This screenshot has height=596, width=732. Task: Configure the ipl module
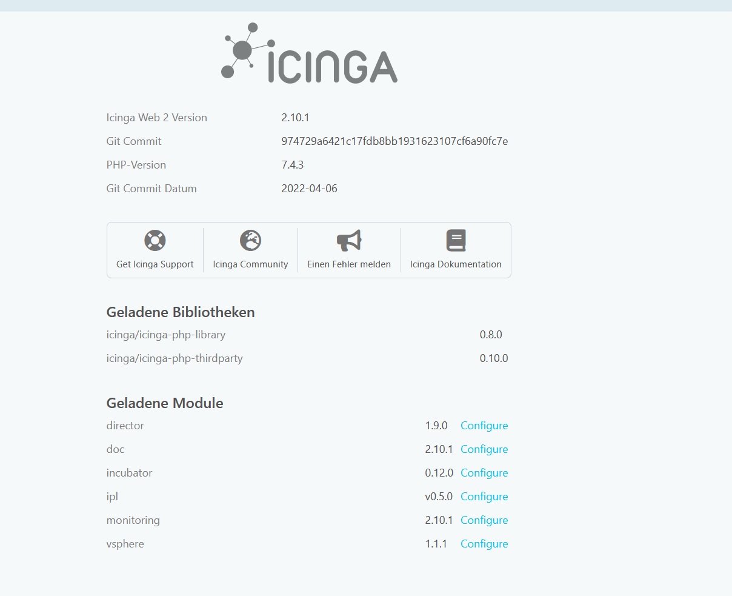pyautogui.click(x=484, y=497)
